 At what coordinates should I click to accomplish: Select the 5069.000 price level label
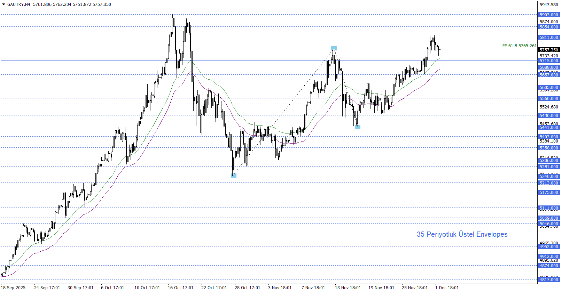tap(549, 218)
